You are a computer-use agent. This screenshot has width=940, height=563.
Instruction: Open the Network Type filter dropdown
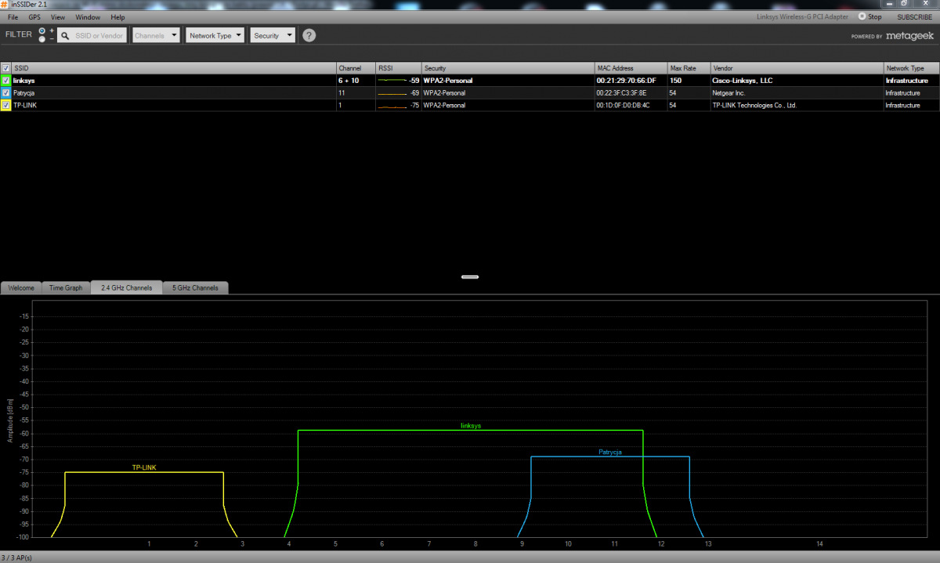(x=216, y=35)
